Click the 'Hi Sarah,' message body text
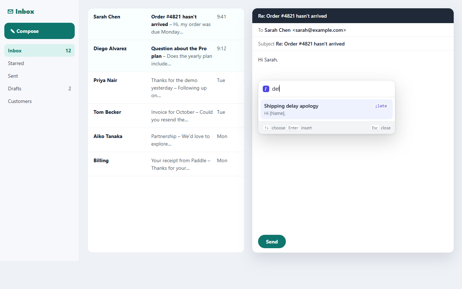Screen dimensions: 462x289 268,60
